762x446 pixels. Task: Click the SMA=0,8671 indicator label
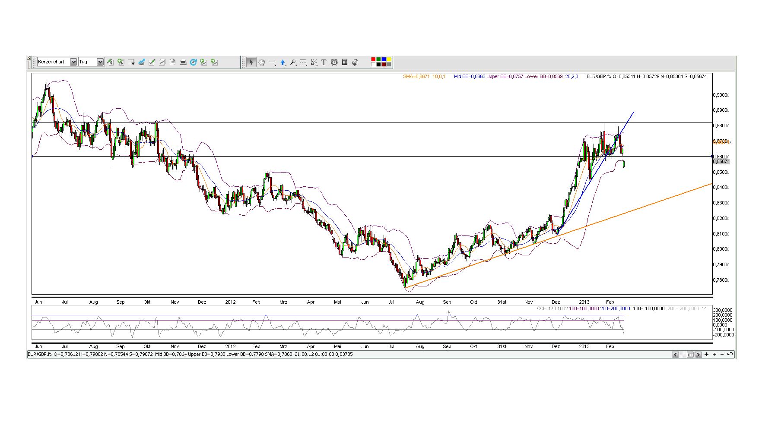[x=416, y=77]
